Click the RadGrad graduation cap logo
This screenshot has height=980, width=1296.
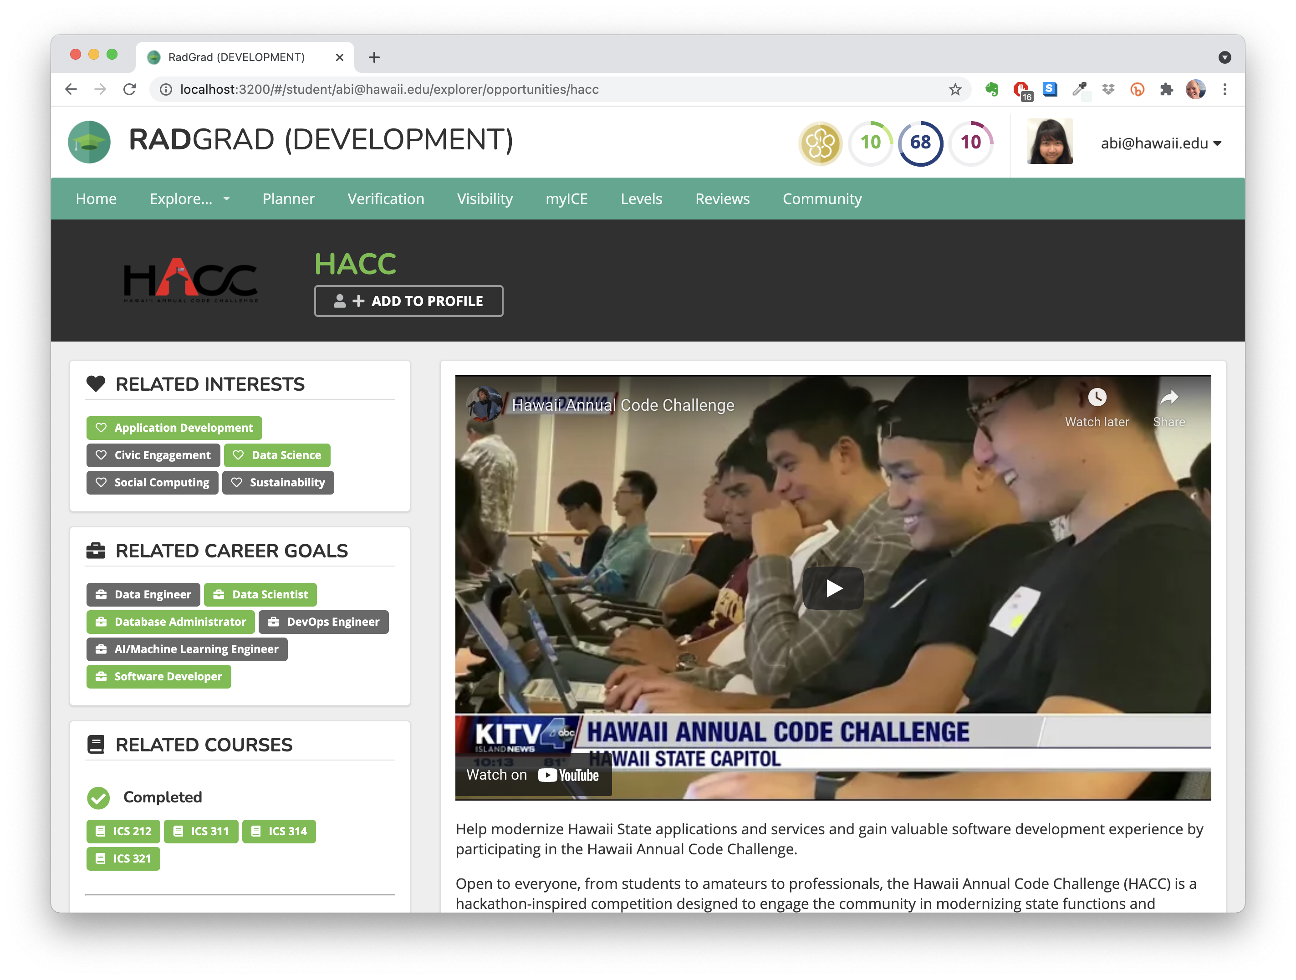pos(89,142)
